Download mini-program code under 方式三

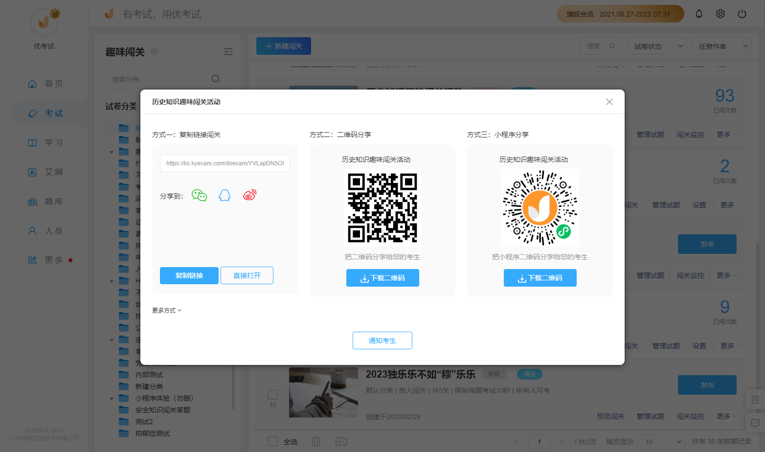click(540, 278)
